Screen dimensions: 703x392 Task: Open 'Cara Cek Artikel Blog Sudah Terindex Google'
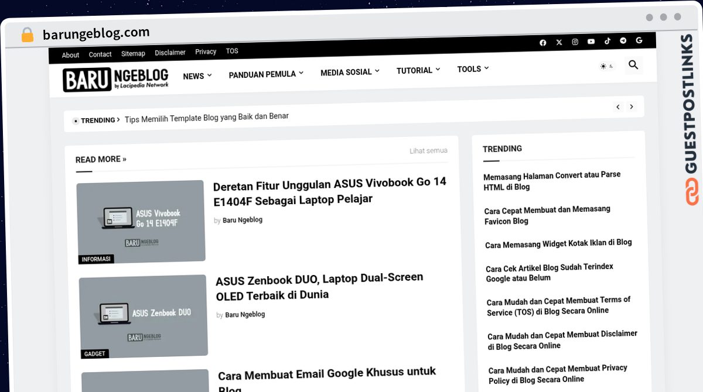point(550,272)
